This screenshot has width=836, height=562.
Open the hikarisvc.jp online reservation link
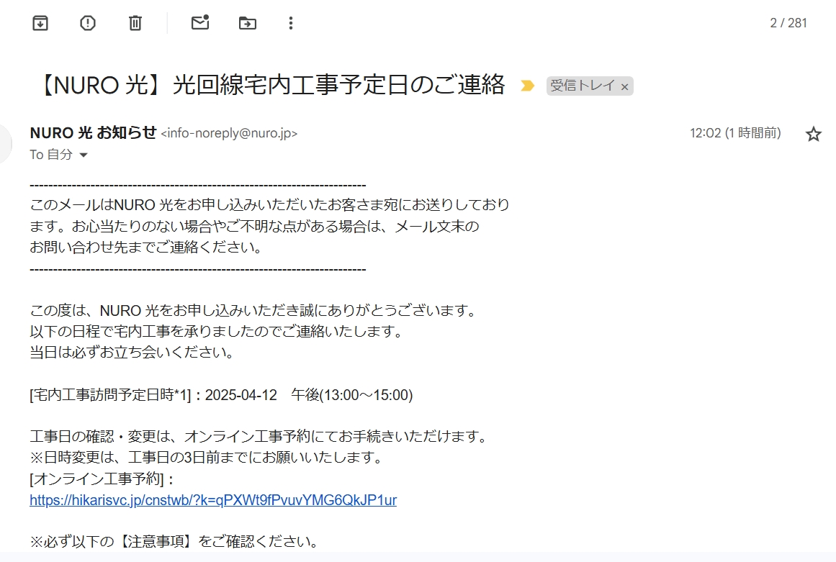coord(213,500)
